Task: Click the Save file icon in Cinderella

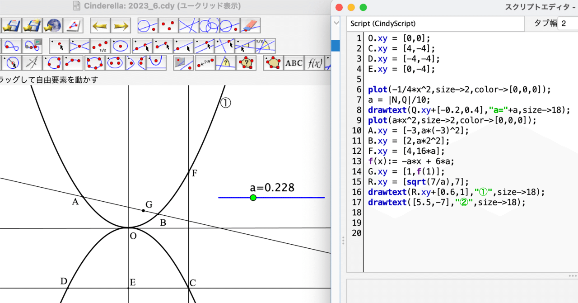Action: 10,25
